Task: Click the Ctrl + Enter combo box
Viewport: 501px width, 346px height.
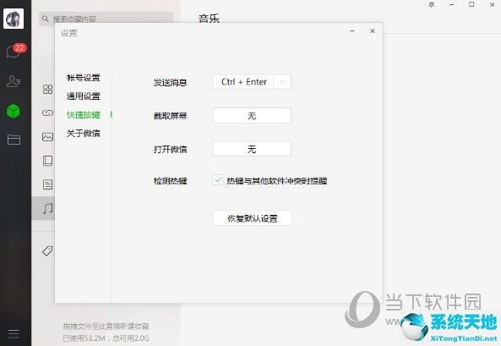Action: (252, 82)
